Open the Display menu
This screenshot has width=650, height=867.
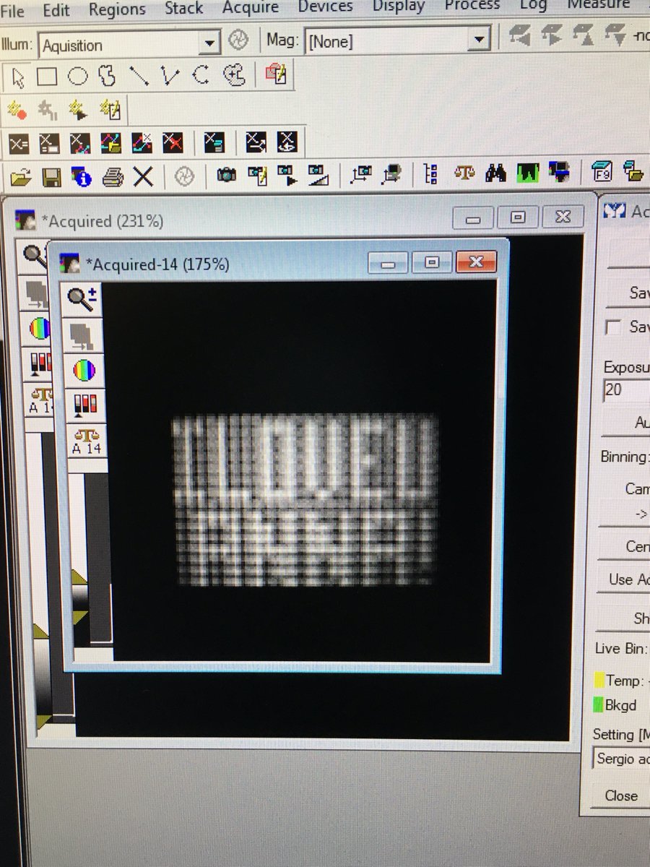pyautogui.click(x=399, y=7)
